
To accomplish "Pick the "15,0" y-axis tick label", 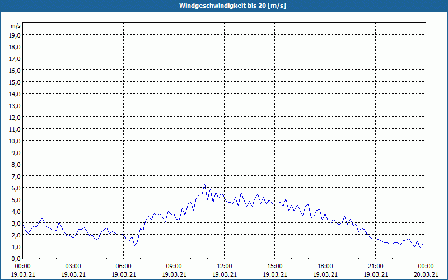I will [x=16, y=82].
